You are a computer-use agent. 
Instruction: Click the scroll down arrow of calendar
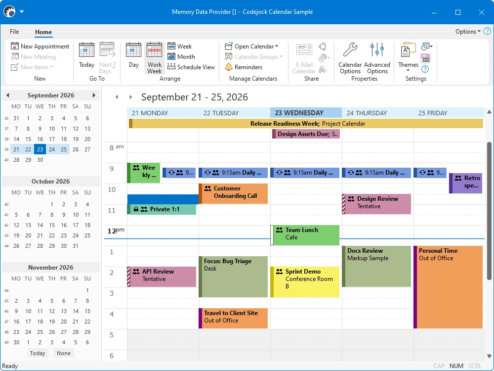489,356
